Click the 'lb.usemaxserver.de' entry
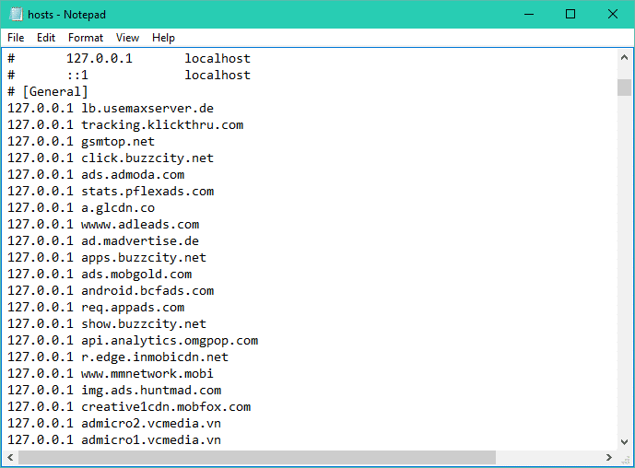Viewport: 635px width, 468px height. [x=147, y=108]
